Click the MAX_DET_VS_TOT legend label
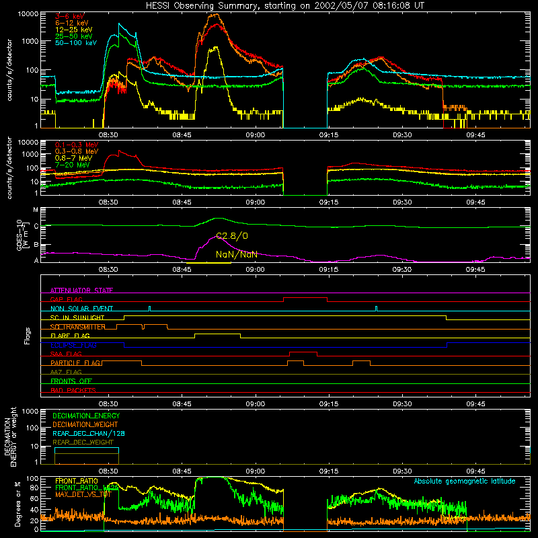Viewport: 538px width, 538px height. tap(83, 494)
